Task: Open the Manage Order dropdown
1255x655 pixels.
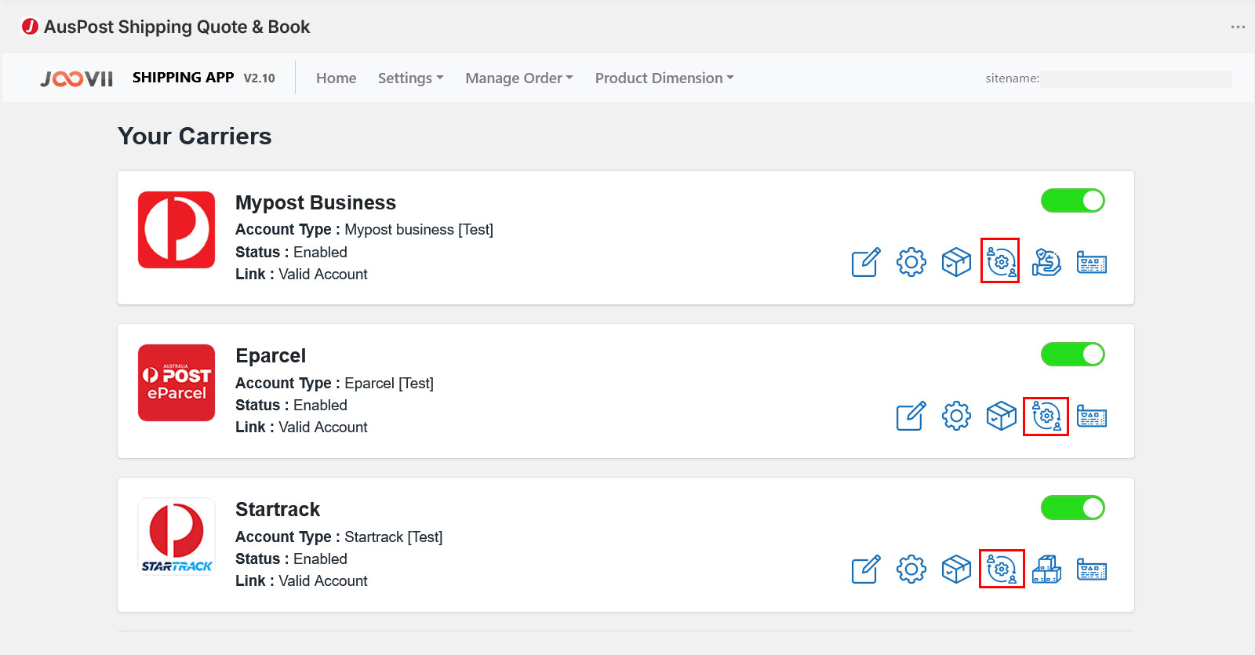Action: click(518, 78)
